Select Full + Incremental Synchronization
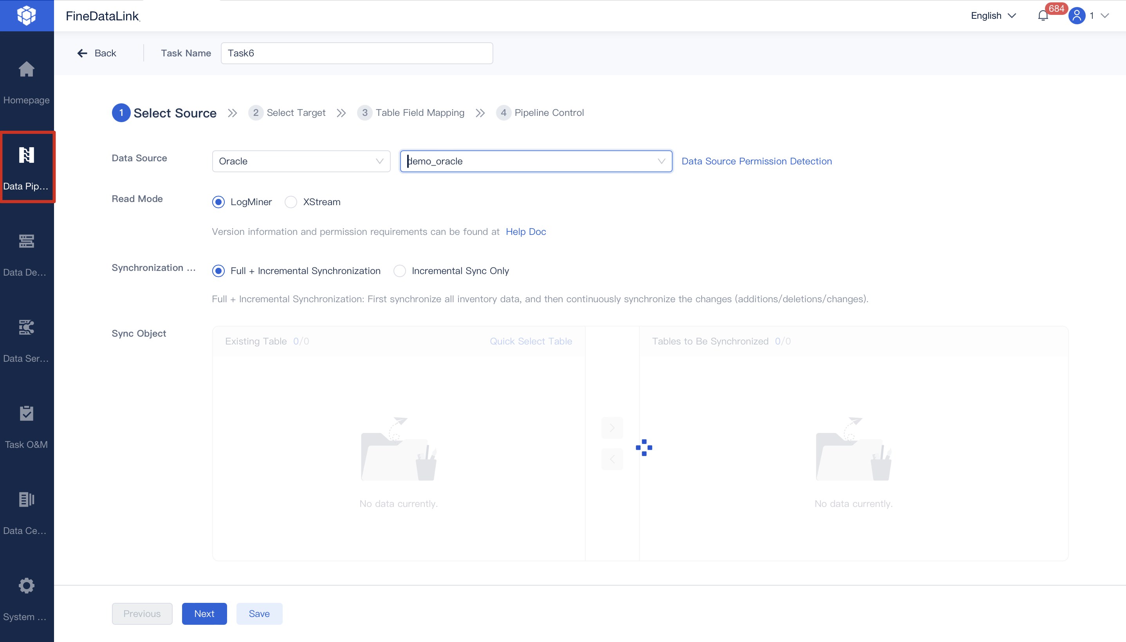The height and width of the screenshot is (642, 1126). tap(218, 270)
